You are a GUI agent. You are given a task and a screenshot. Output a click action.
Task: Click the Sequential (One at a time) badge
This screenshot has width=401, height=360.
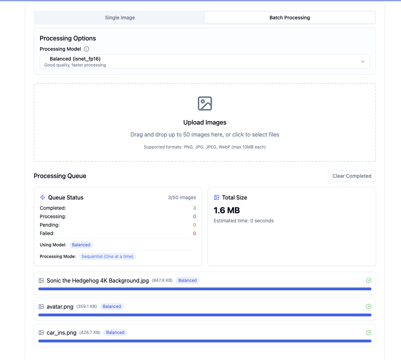107,257
